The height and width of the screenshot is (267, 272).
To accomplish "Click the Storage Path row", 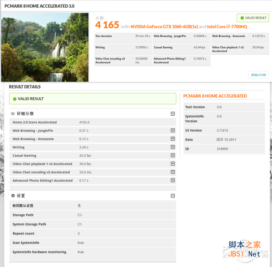I will pos(92,215).
